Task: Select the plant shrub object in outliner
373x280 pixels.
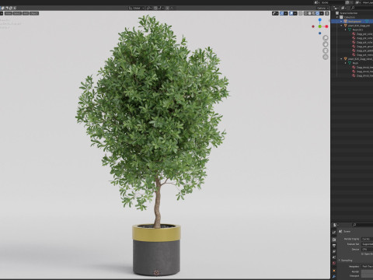Action: [x=361, y=59]
